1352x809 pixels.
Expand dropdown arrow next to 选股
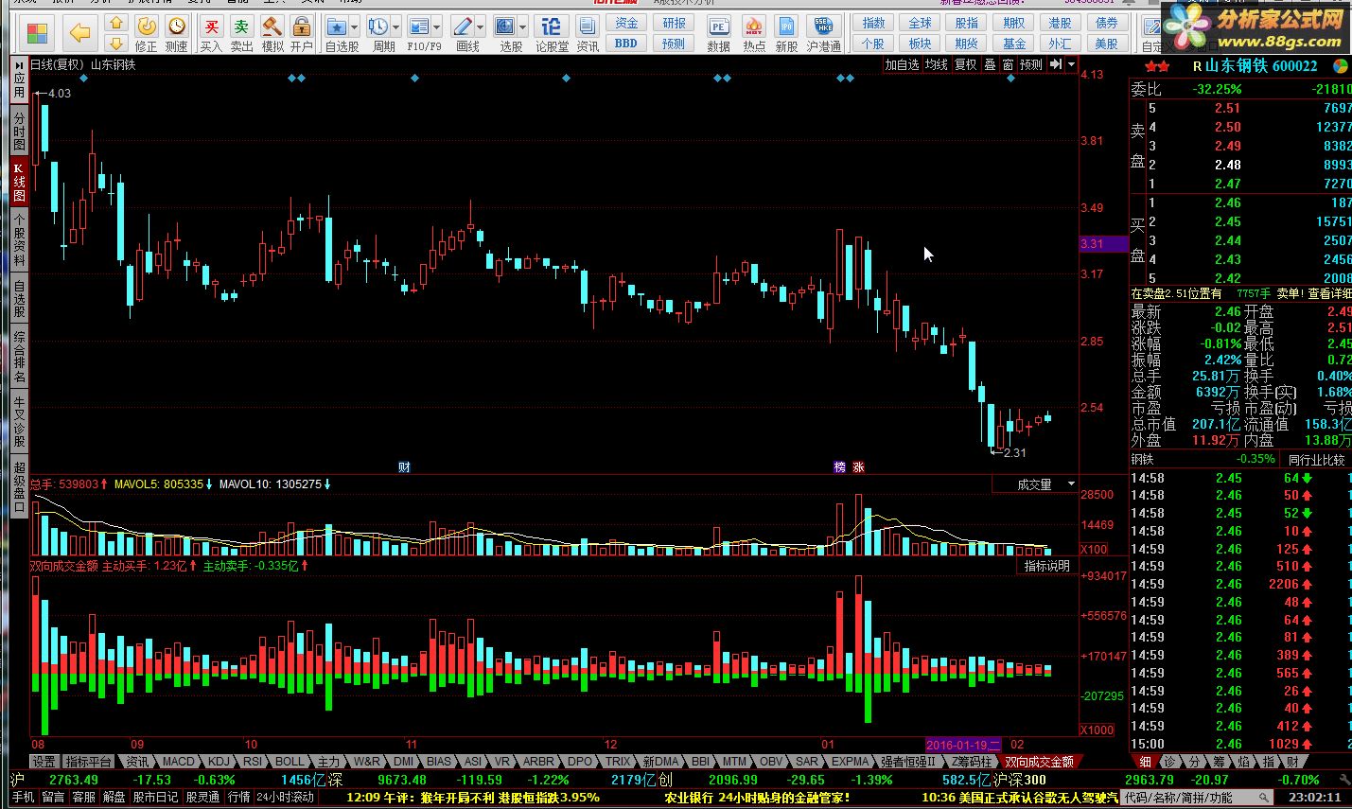(522, 26)
